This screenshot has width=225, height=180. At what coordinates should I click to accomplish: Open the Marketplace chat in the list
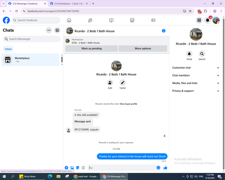pyautogui.click(x=30, y=60)
